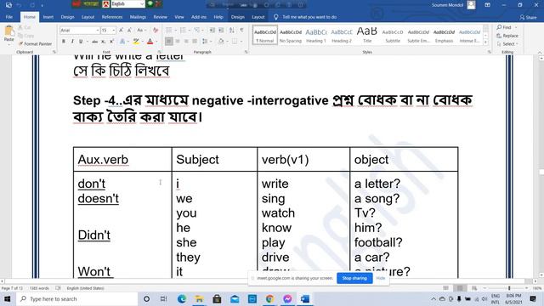Screen dimensions: 544x306
Task: Click the Center alignment icon
Action: 178,42
